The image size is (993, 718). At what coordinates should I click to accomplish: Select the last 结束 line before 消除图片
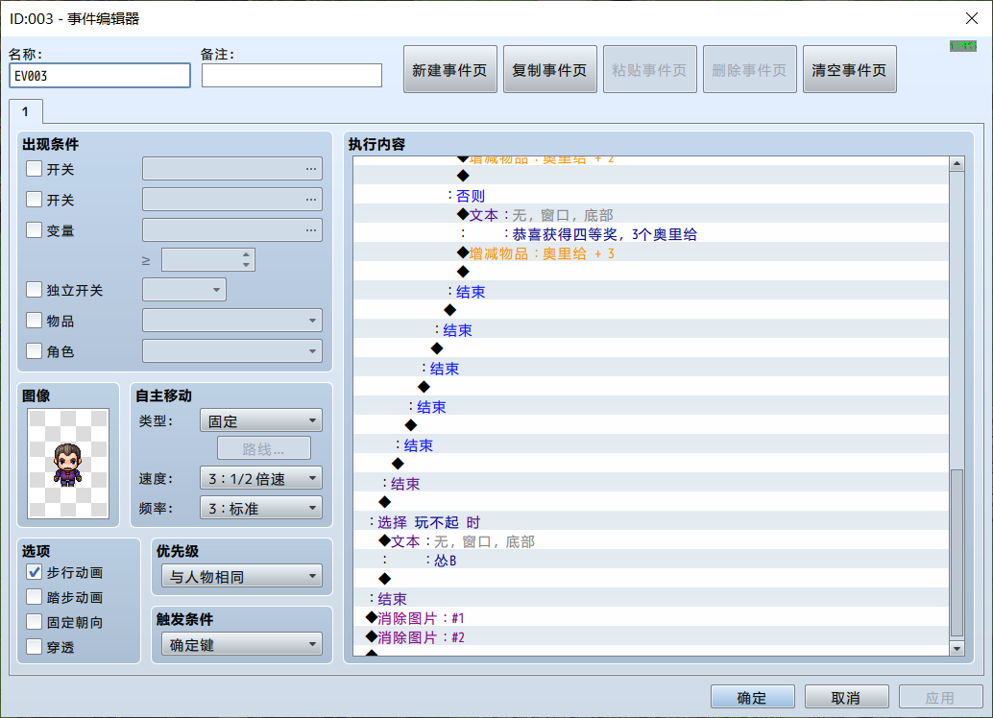pos(651,599)
